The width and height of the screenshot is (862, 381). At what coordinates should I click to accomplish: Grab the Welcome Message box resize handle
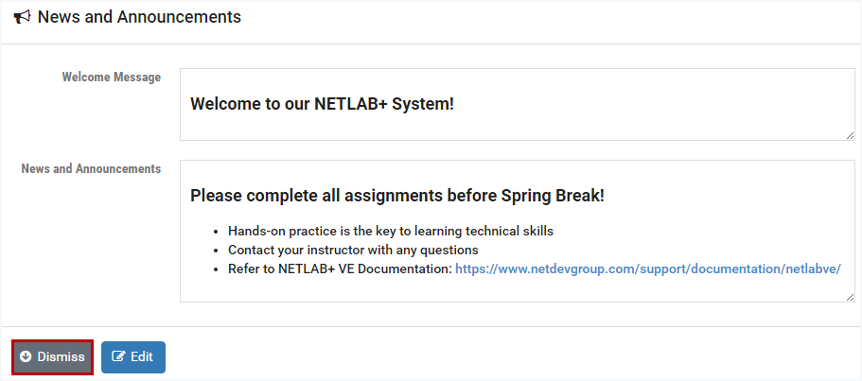coord(850,135)
